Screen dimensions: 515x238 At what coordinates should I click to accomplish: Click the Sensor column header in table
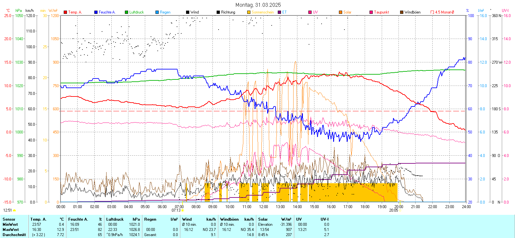pos(9,219)
